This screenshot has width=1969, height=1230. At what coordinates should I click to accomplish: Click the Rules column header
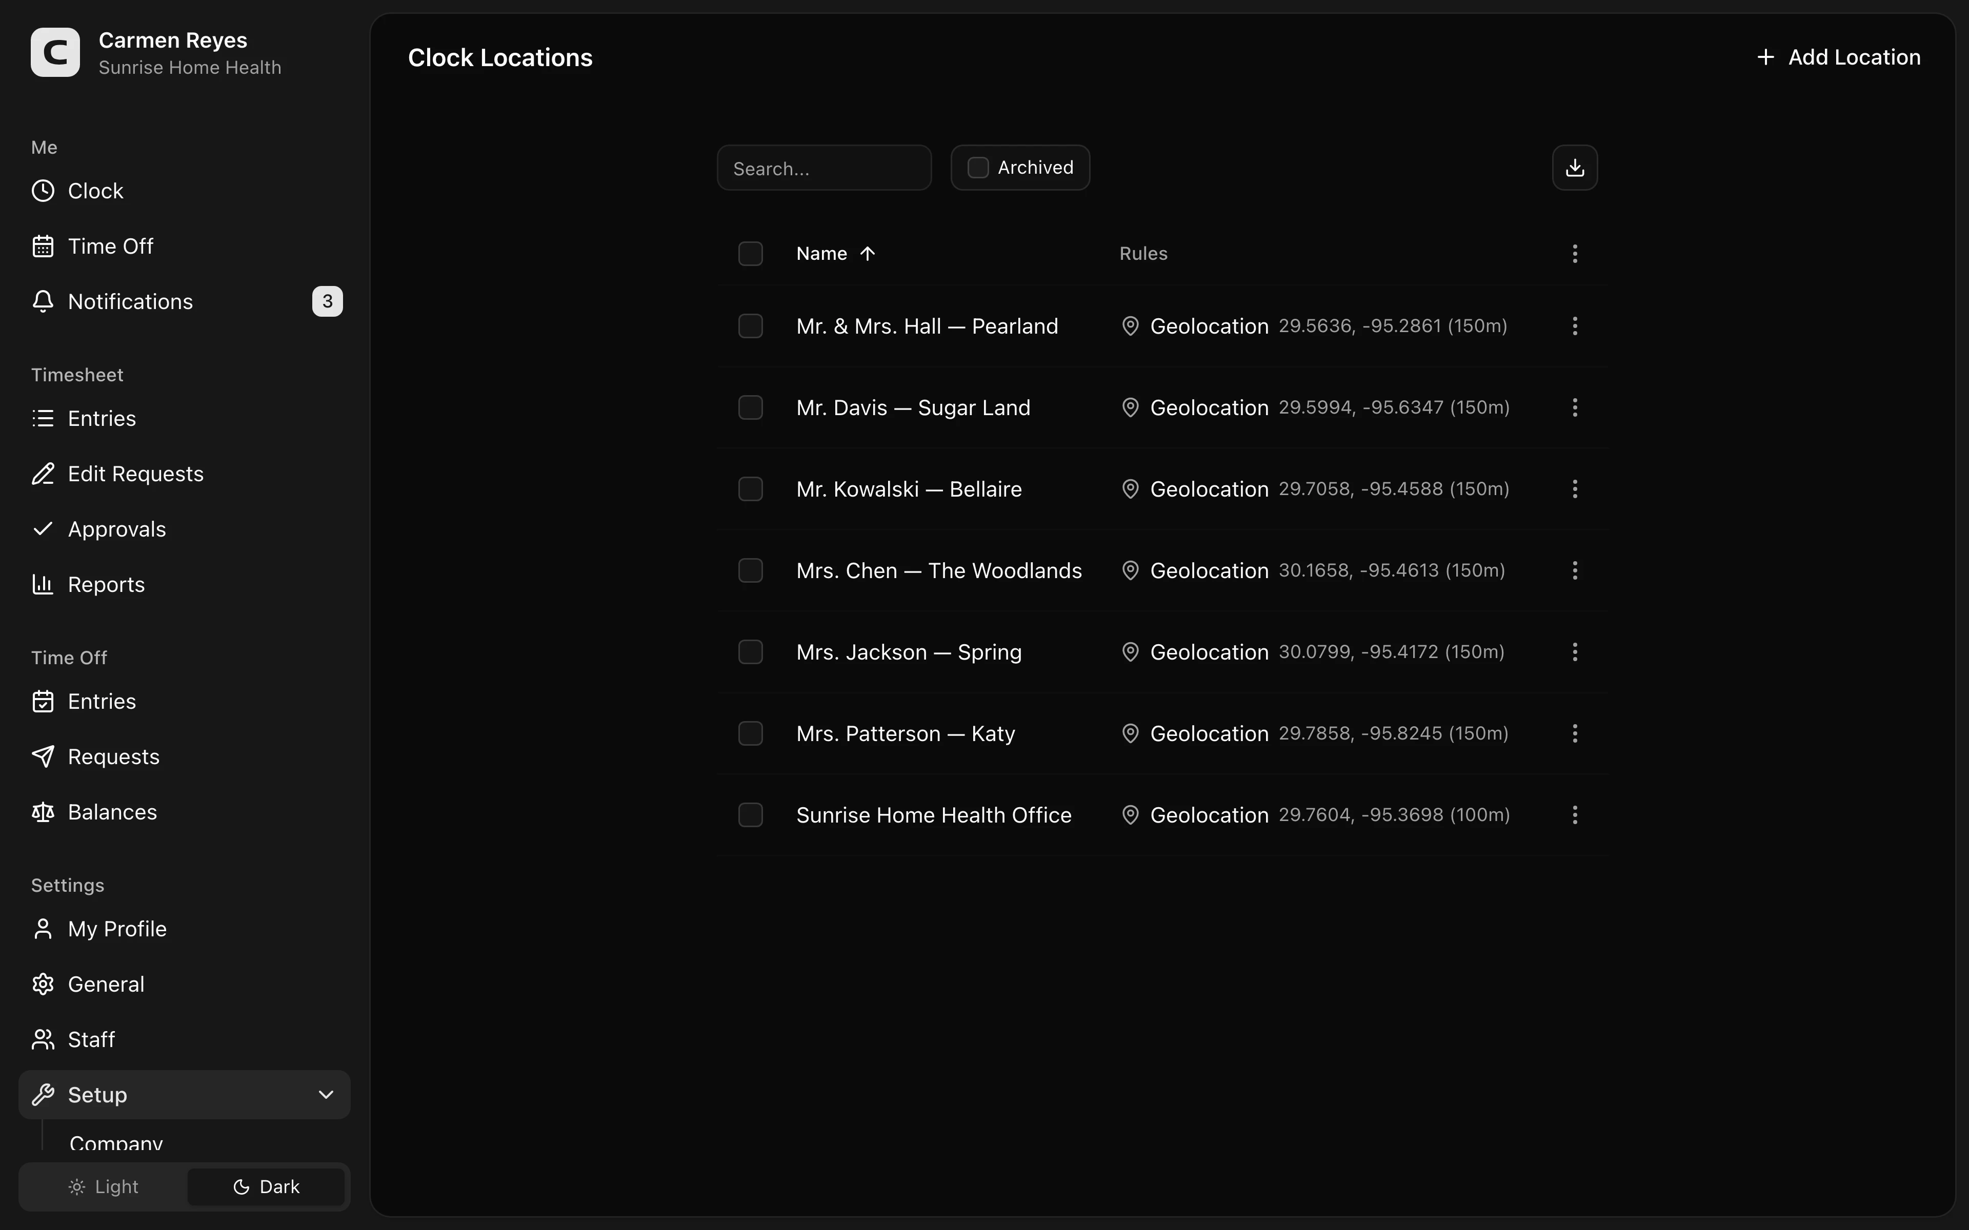coord(1143,254)
